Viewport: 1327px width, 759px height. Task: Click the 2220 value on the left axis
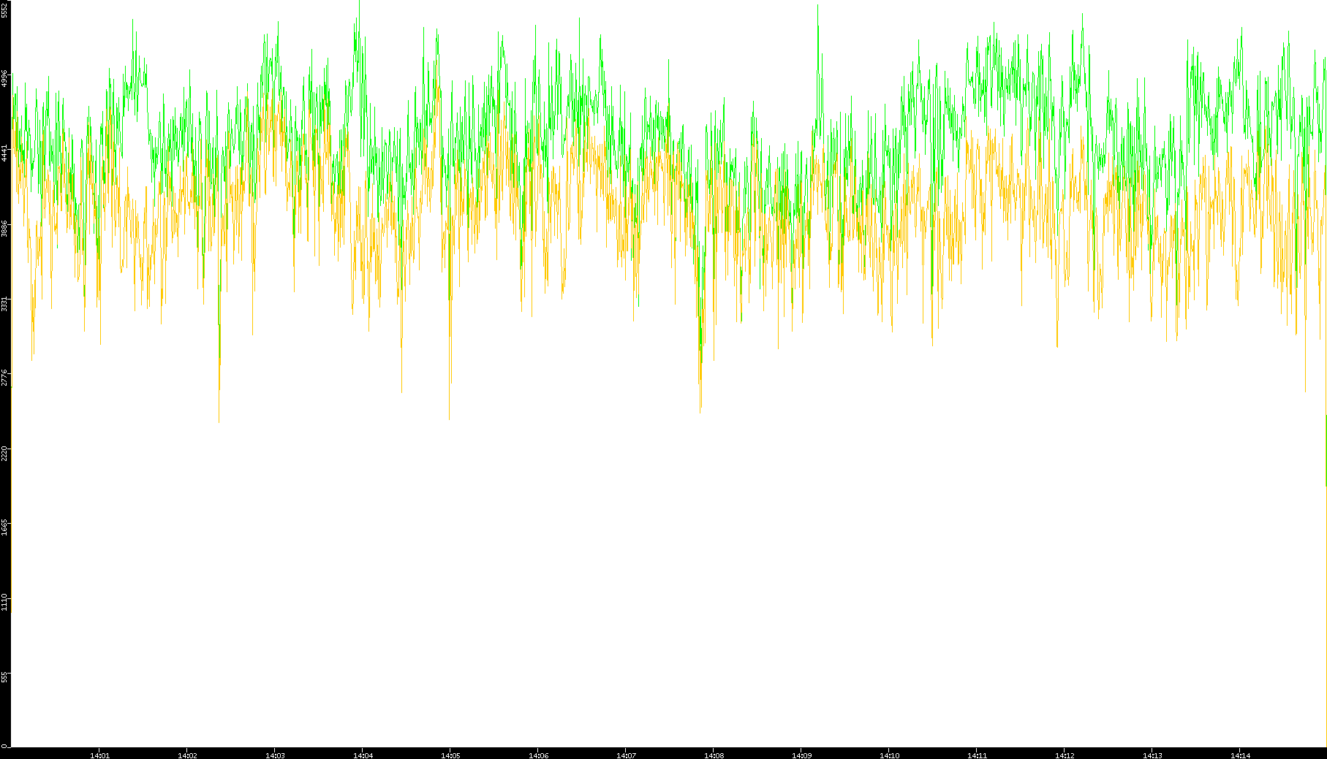pos(5,453)
